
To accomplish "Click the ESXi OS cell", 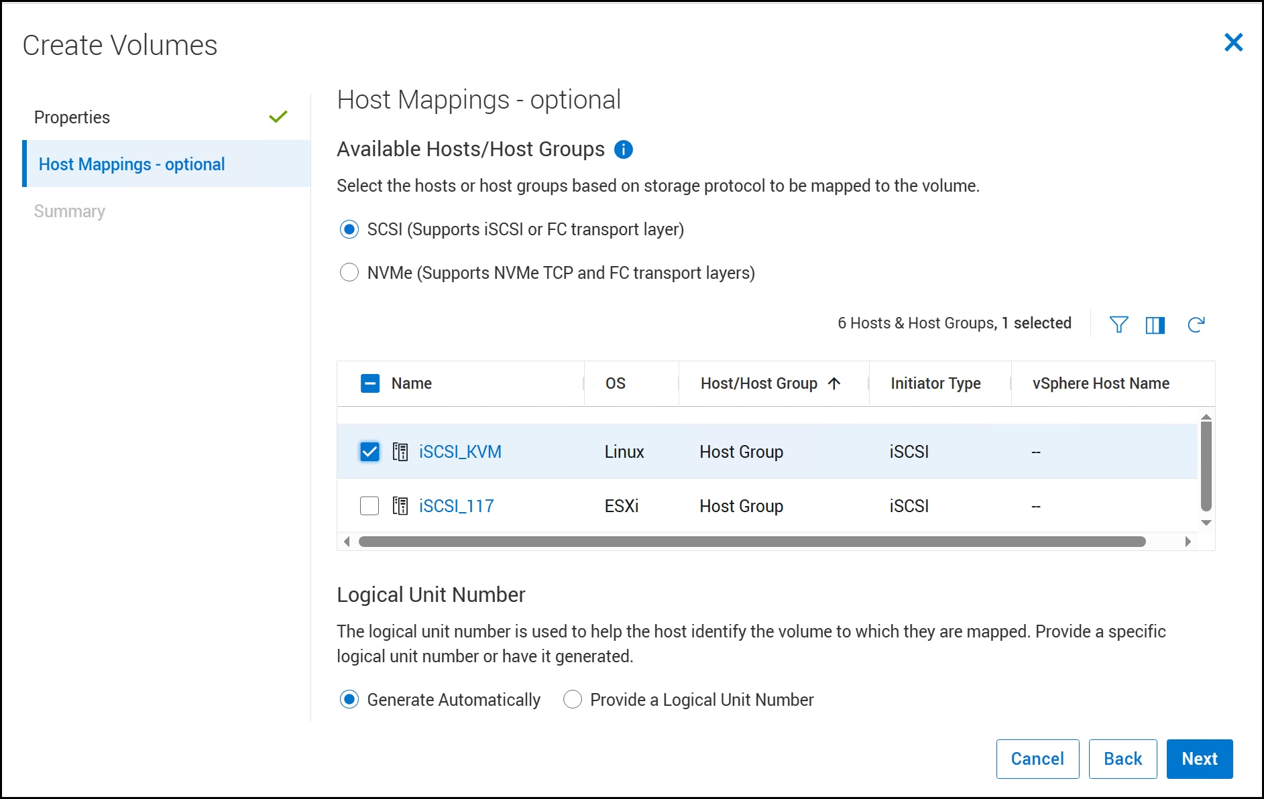I will click(x=622, y=506).
